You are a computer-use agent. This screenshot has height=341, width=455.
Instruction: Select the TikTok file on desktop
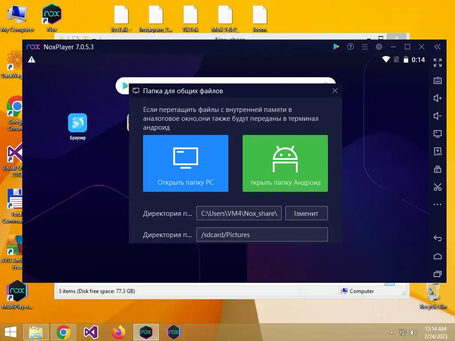190,19
